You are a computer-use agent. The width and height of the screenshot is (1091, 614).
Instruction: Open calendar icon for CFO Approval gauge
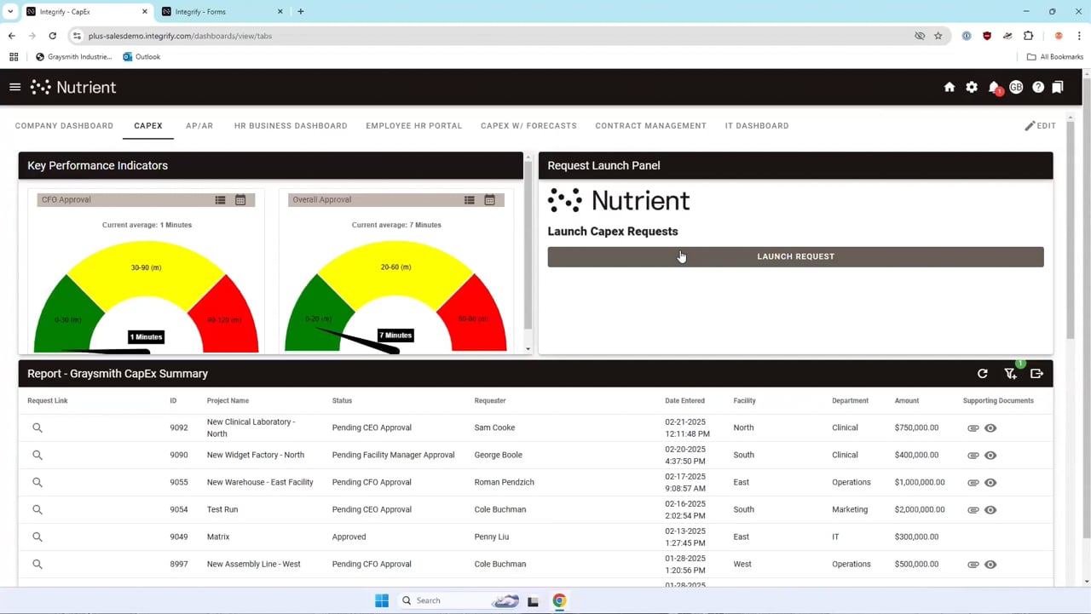click(240, 199)
